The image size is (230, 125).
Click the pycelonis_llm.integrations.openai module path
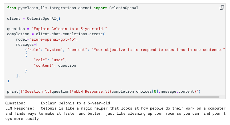pyautogui.click(x=55, y=8)
